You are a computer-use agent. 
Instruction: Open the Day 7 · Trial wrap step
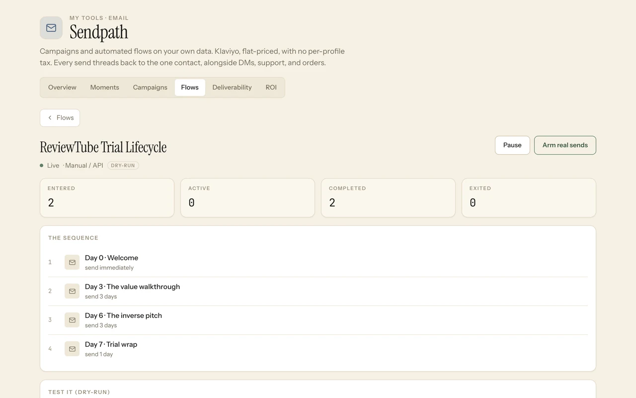(x=318, y=349)
